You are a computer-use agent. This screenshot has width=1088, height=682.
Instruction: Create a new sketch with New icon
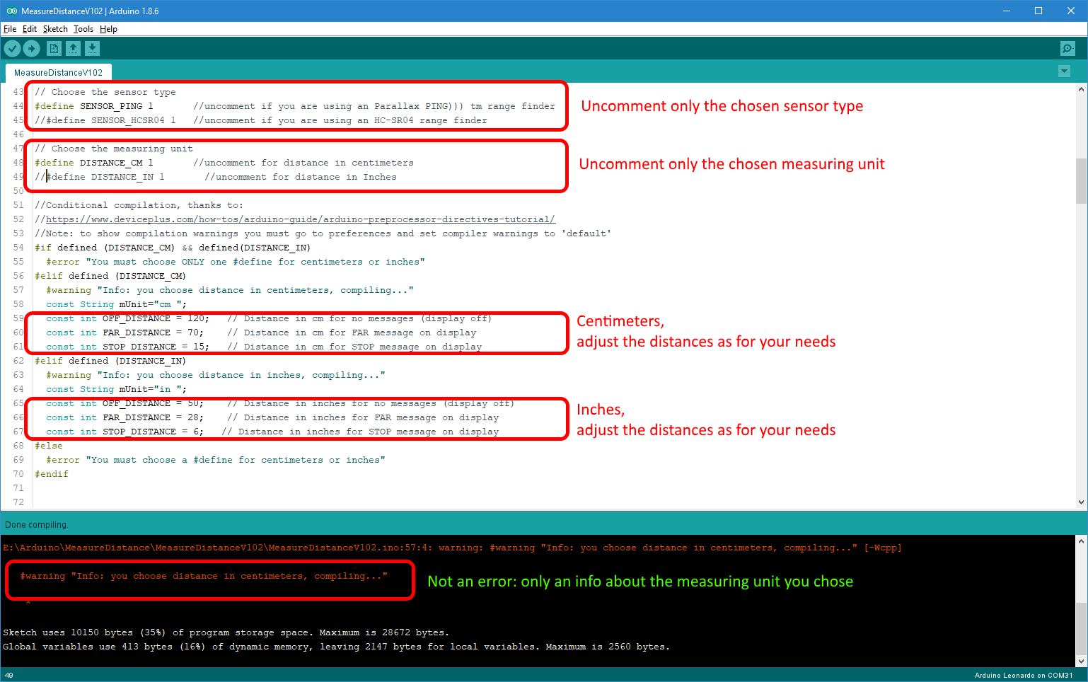[x=54, y=48]
